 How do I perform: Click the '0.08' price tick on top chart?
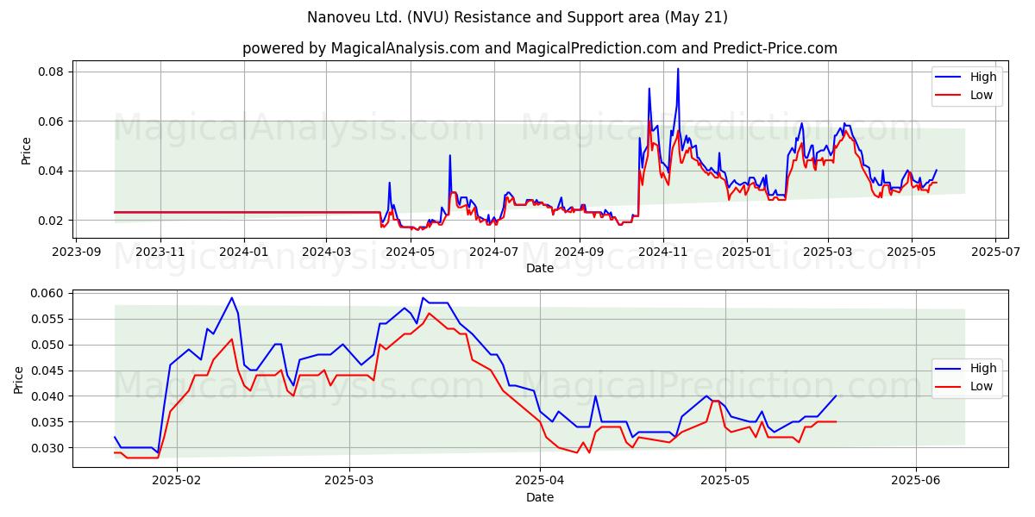pos(53,72)
